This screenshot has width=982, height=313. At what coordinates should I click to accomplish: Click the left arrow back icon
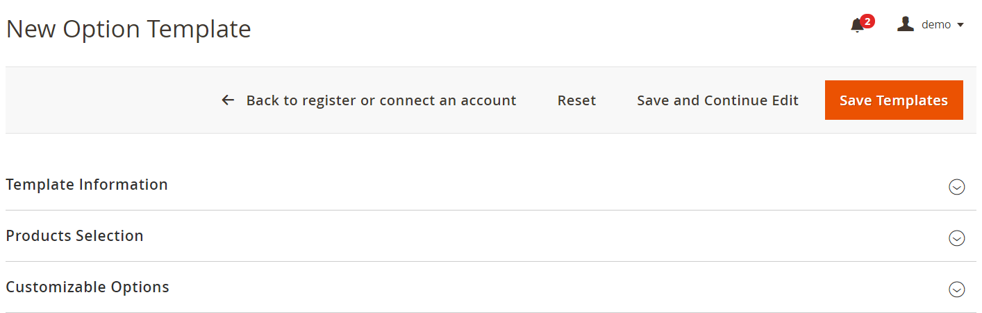click(x=228, y=100)
